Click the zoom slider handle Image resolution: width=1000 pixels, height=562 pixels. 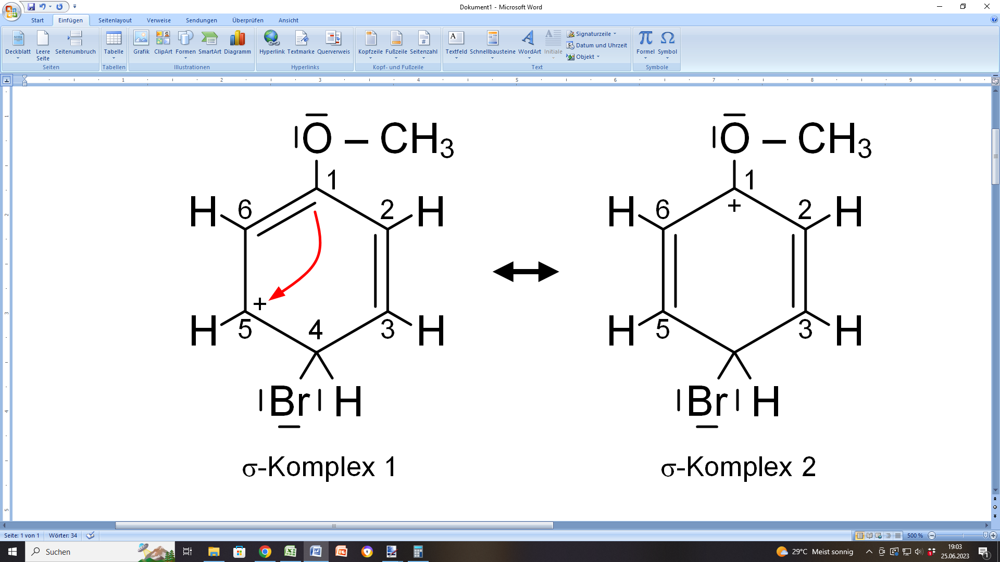(985, 535)
